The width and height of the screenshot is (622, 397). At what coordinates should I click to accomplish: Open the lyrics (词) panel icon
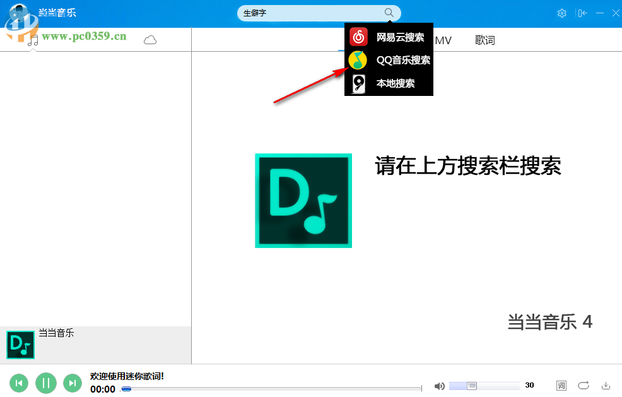click(561, 386)
